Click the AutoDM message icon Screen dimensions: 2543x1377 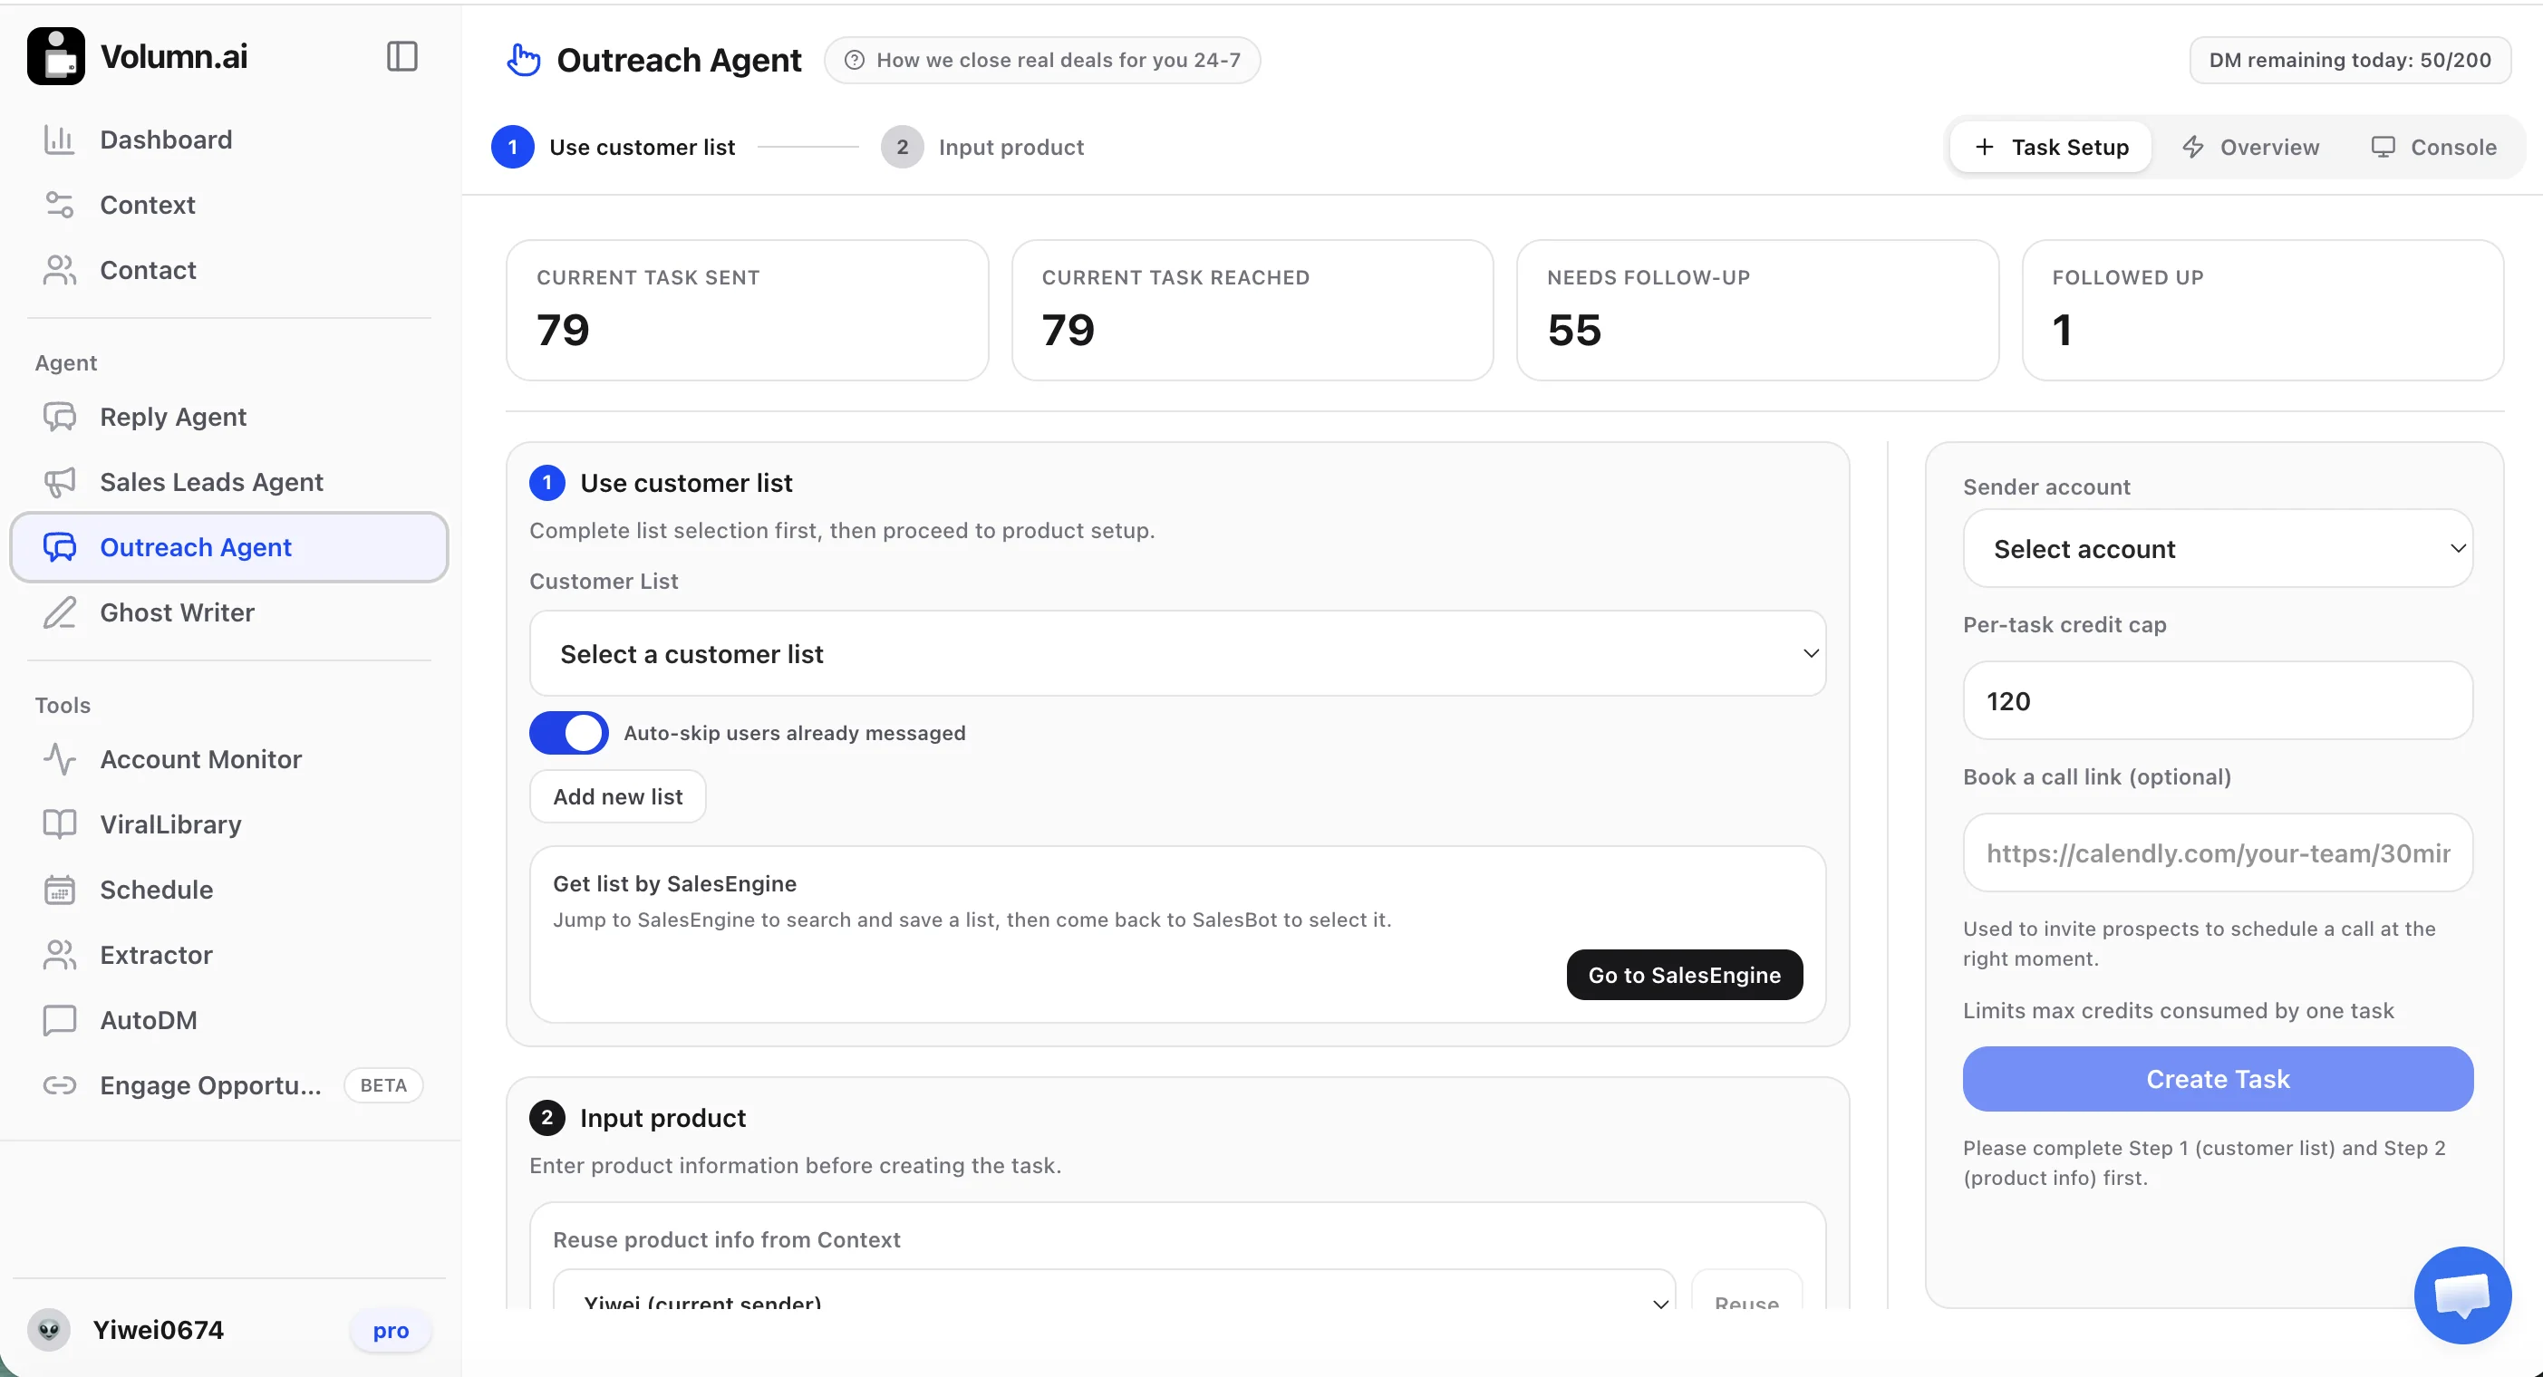click(59, 1021)
